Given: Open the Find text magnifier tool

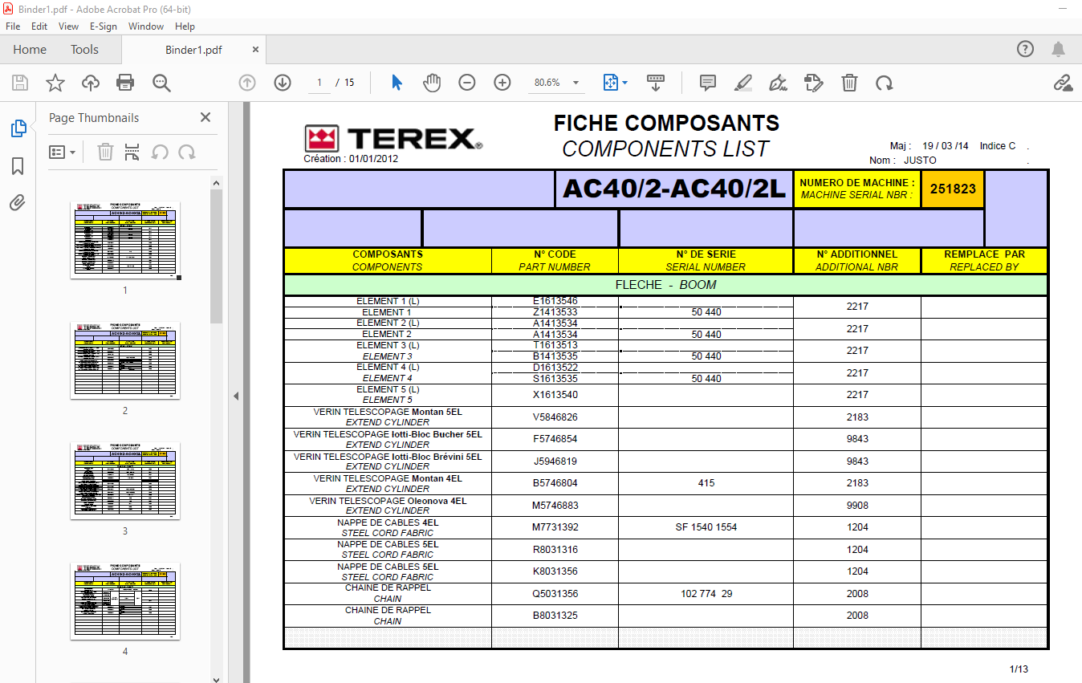Looking at the screenshot, I should click(x=161, y=83).
